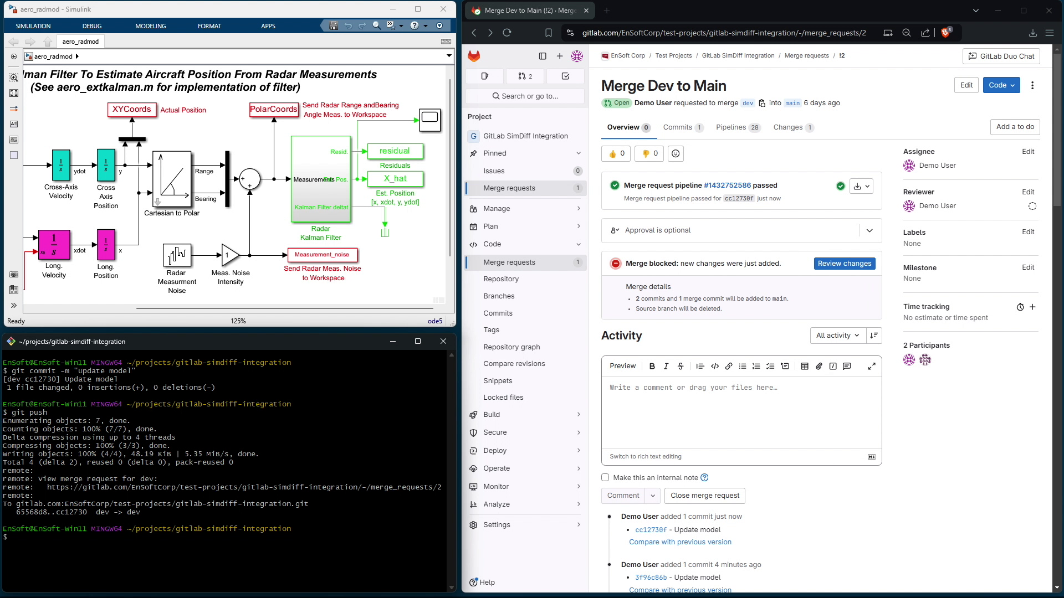Click the Hide/Show Explorer Bar icon in Simulink
Viewport: 1064px width, 598px height.
coord(14,56)
